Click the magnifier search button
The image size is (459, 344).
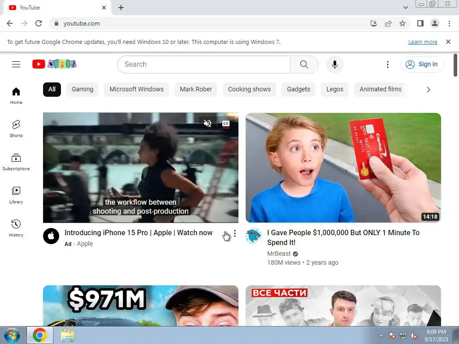coord(304,64)
